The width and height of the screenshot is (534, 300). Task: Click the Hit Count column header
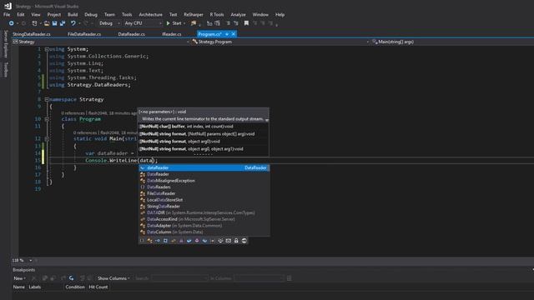(98, 287)
